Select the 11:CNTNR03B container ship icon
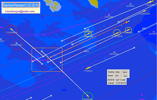The width and height of the screenshot is (157, 100). tap(144, 11)
